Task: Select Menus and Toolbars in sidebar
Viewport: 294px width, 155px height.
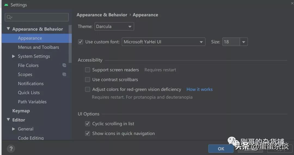Action: pos(38,47)
